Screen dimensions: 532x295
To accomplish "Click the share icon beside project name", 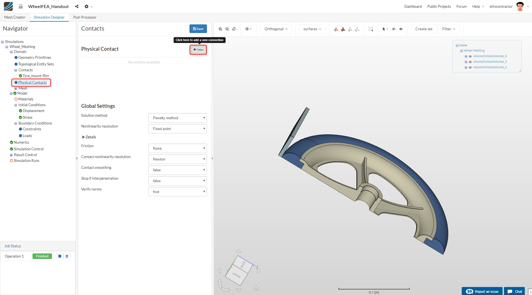I will (77, 6).
